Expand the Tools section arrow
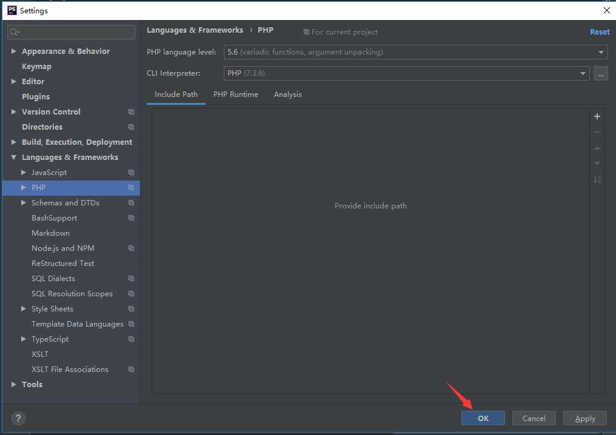 (14, 384)
